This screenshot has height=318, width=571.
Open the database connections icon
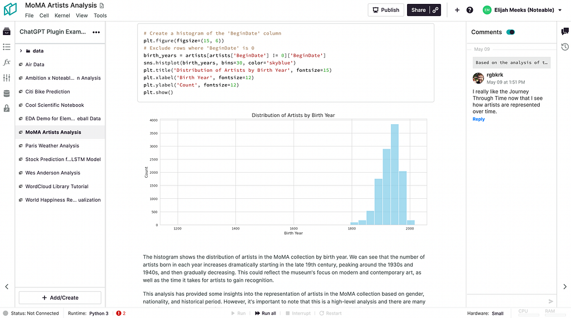coord(7,94)
